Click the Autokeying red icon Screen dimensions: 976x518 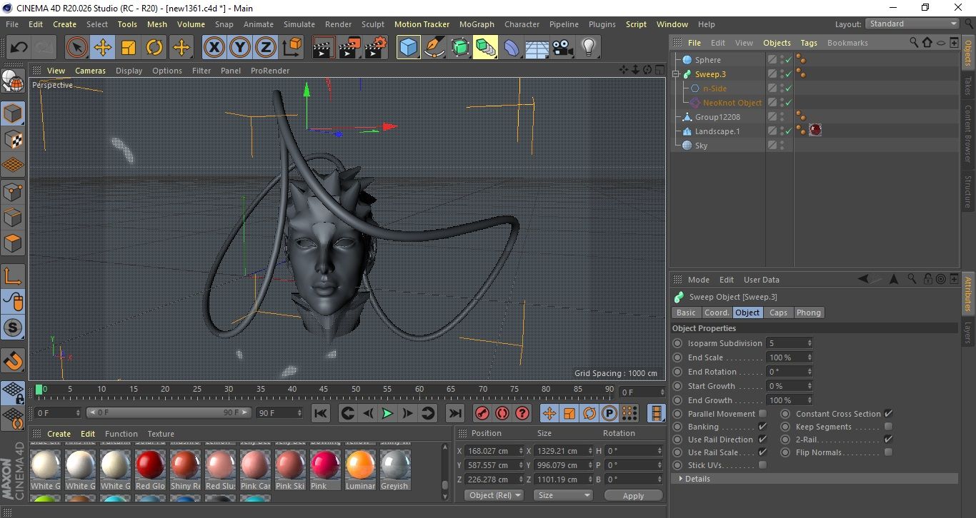pyautogui.click(x=502, y=412)
